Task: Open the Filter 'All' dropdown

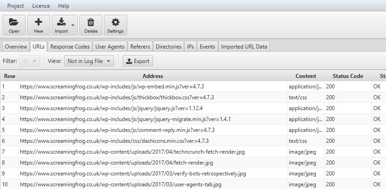Action: pyautogui.click(x=29, y=61)
